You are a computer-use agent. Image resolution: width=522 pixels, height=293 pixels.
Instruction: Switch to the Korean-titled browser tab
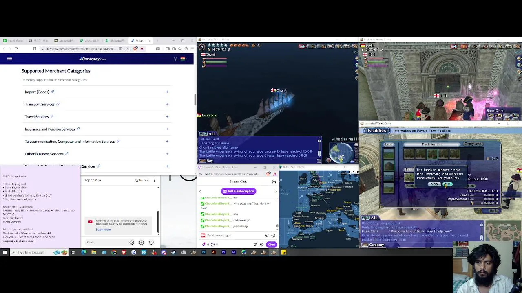40,41
